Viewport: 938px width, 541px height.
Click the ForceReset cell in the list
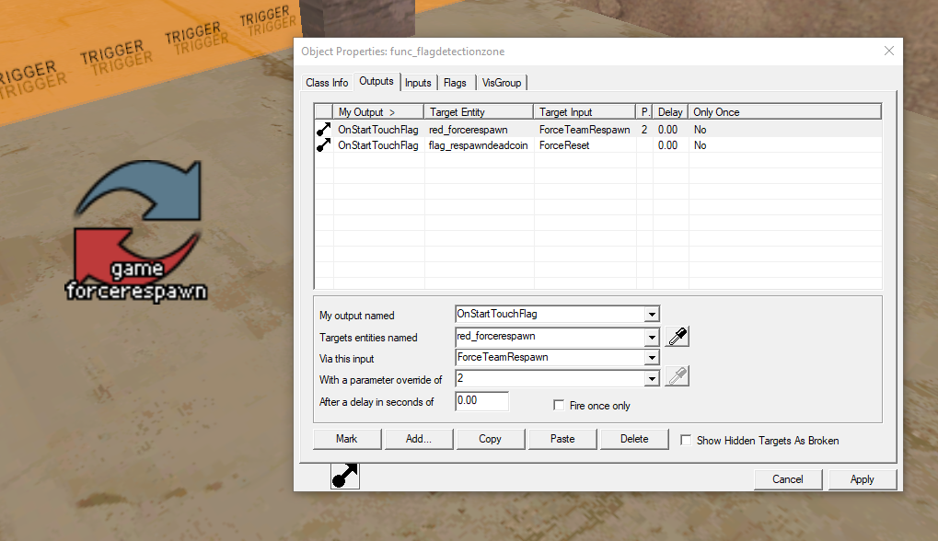564,145
